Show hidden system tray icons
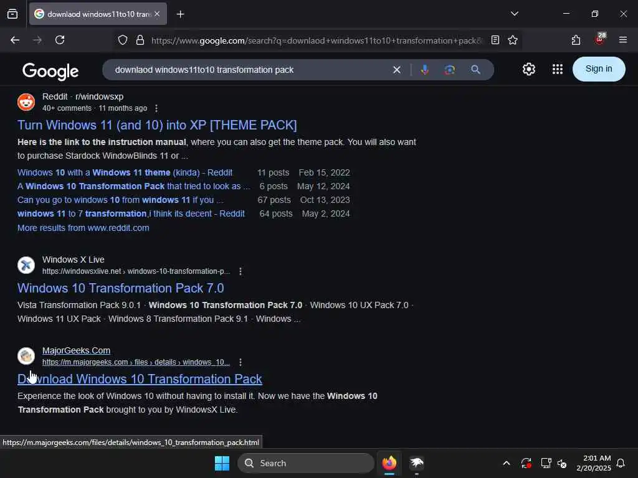 point(507,463)
